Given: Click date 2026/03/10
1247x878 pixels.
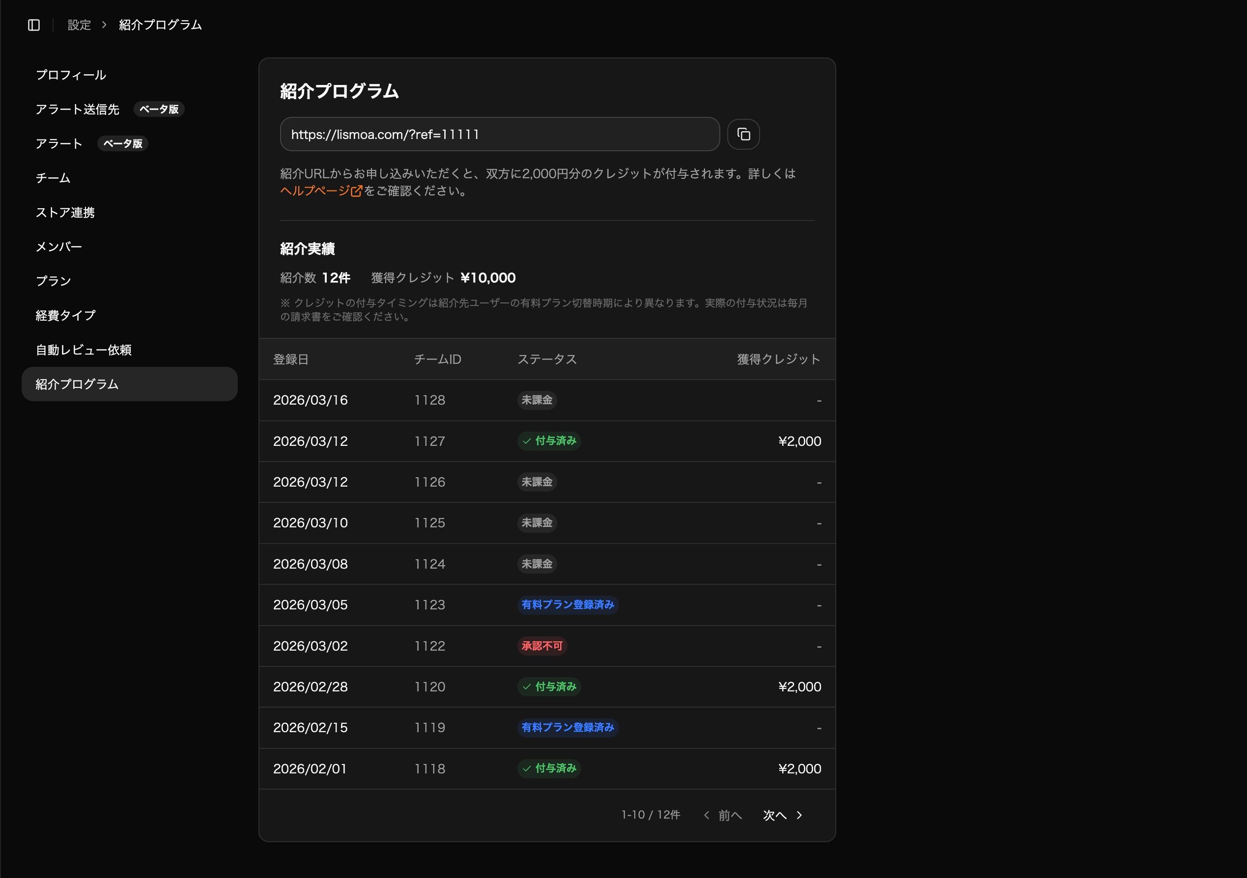Looking at the screenshot, I should (x=311, y=522).
